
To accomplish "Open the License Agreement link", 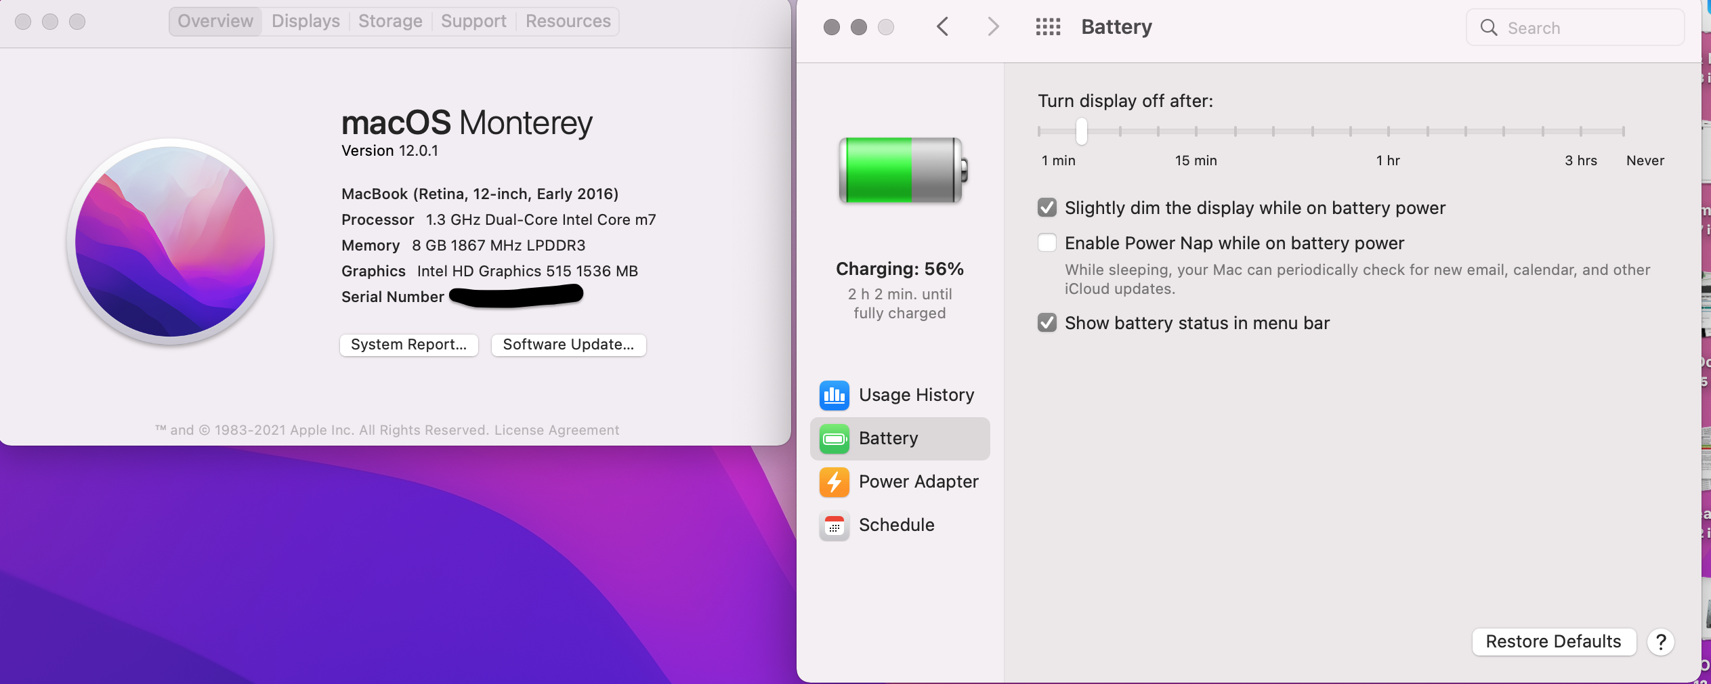I will 557,430.
